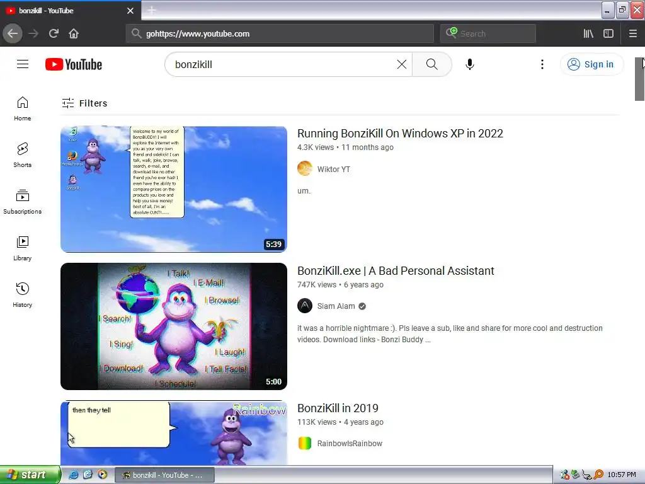Click '4.3K views • 11 months ago' text

point(345,147)
